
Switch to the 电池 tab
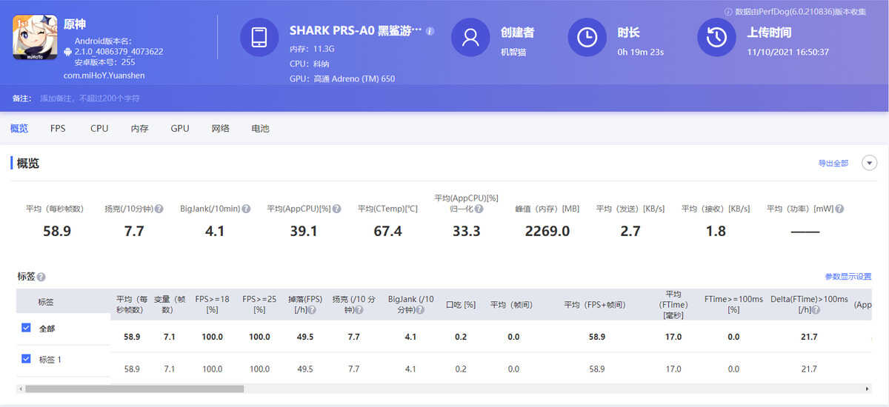[x=260, y=128]
